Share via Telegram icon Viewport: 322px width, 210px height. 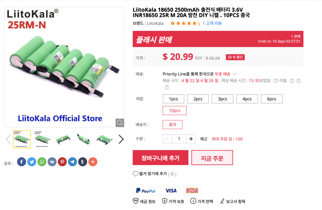pyautogui.click(x=72, y=162)
